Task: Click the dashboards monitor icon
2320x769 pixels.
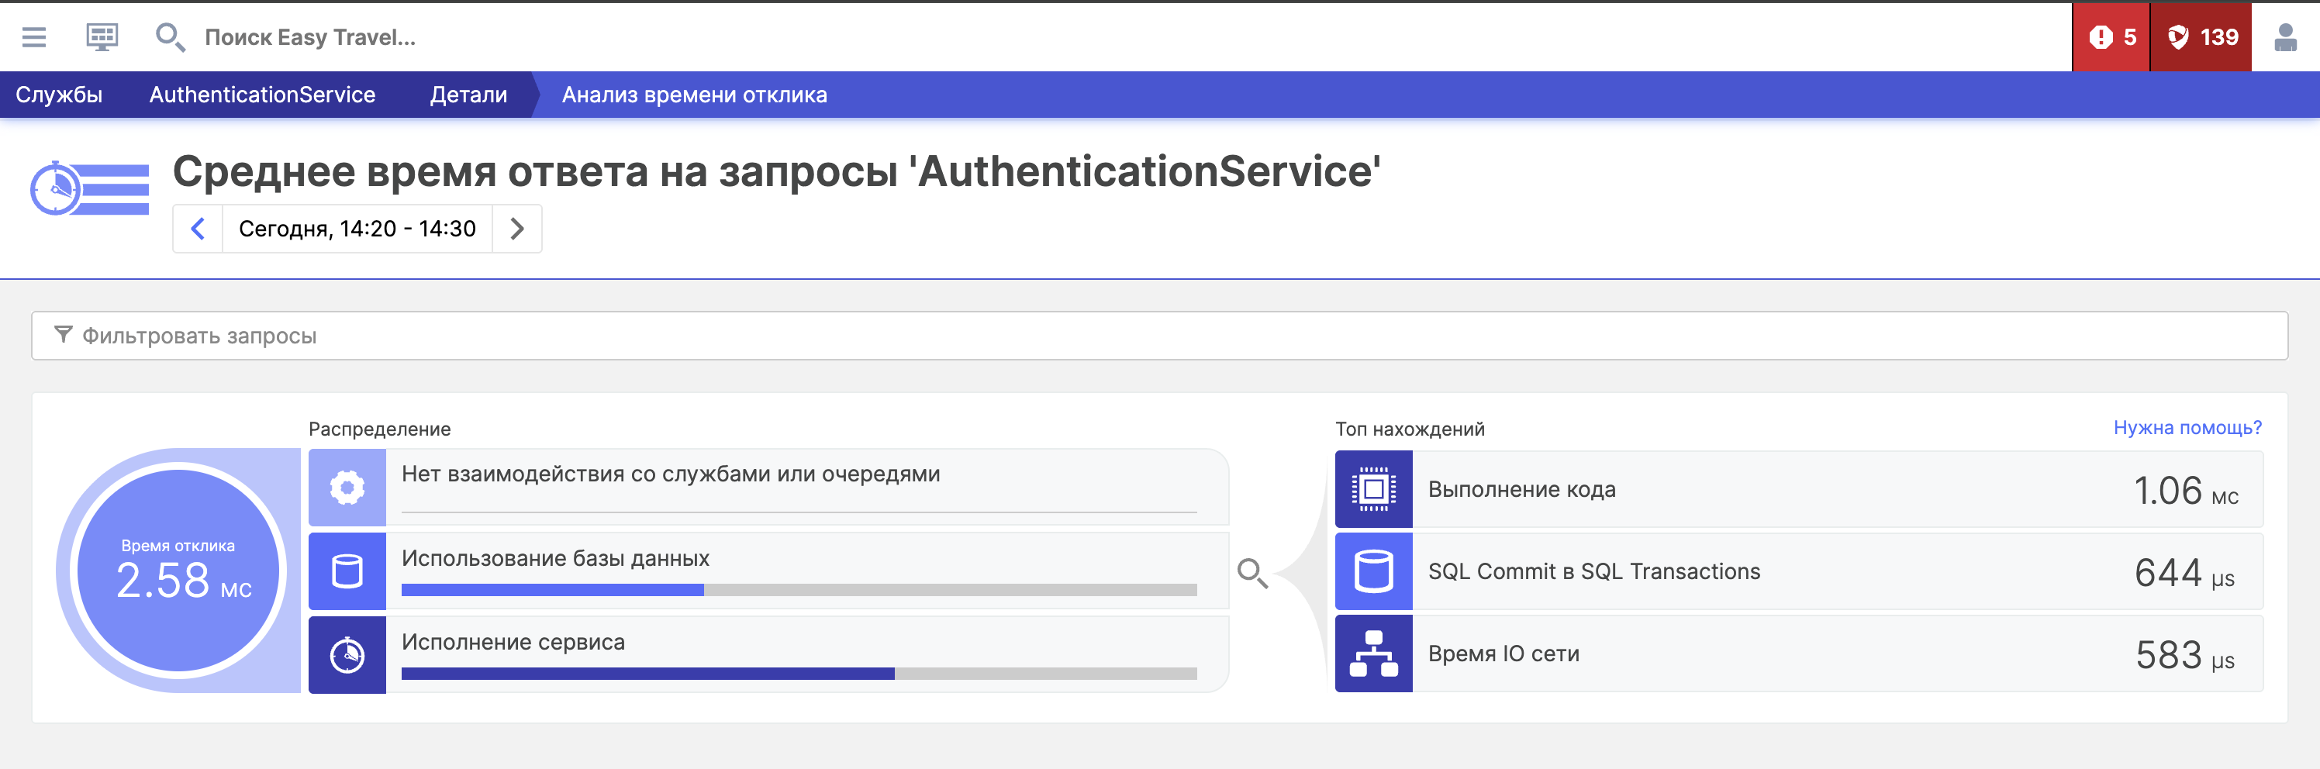Action: [x=102, y=37]
